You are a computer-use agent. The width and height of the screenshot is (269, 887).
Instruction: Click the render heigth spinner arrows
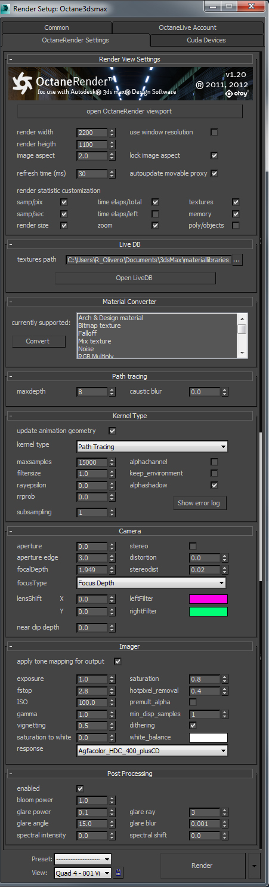click(112, 145)
